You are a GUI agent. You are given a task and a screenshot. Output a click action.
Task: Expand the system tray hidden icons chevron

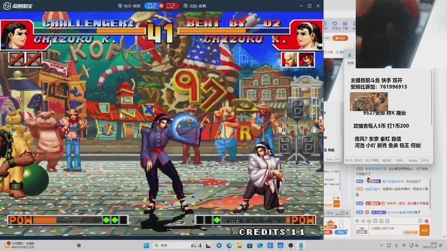click(x=382, y=245)
